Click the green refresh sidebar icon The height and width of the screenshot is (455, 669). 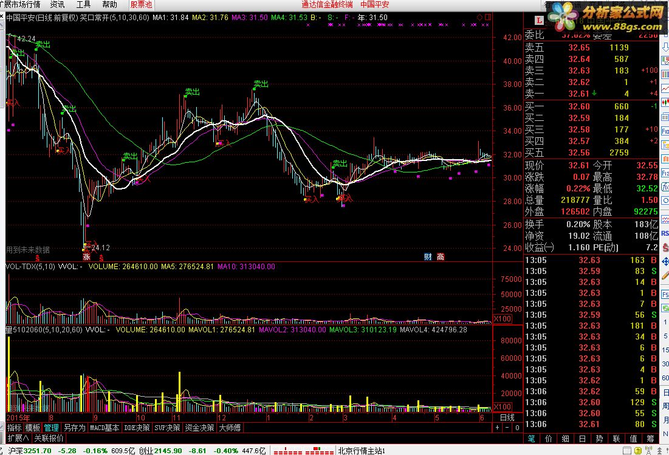tap(665, 308)
